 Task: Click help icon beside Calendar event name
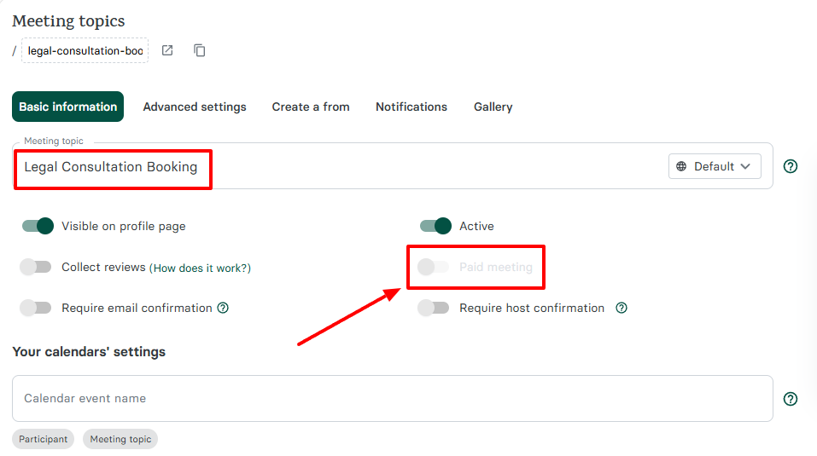[x=791, y=399]
